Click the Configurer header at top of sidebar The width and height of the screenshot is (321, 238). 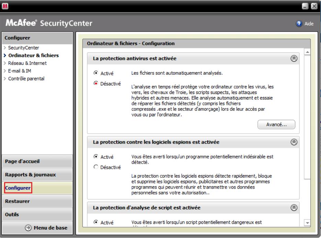(x=37, y=38)
